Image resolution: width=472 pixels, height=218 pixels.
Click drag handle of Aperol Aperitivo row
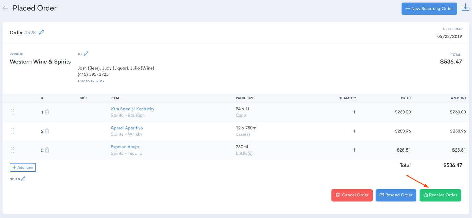coord(13,131)
